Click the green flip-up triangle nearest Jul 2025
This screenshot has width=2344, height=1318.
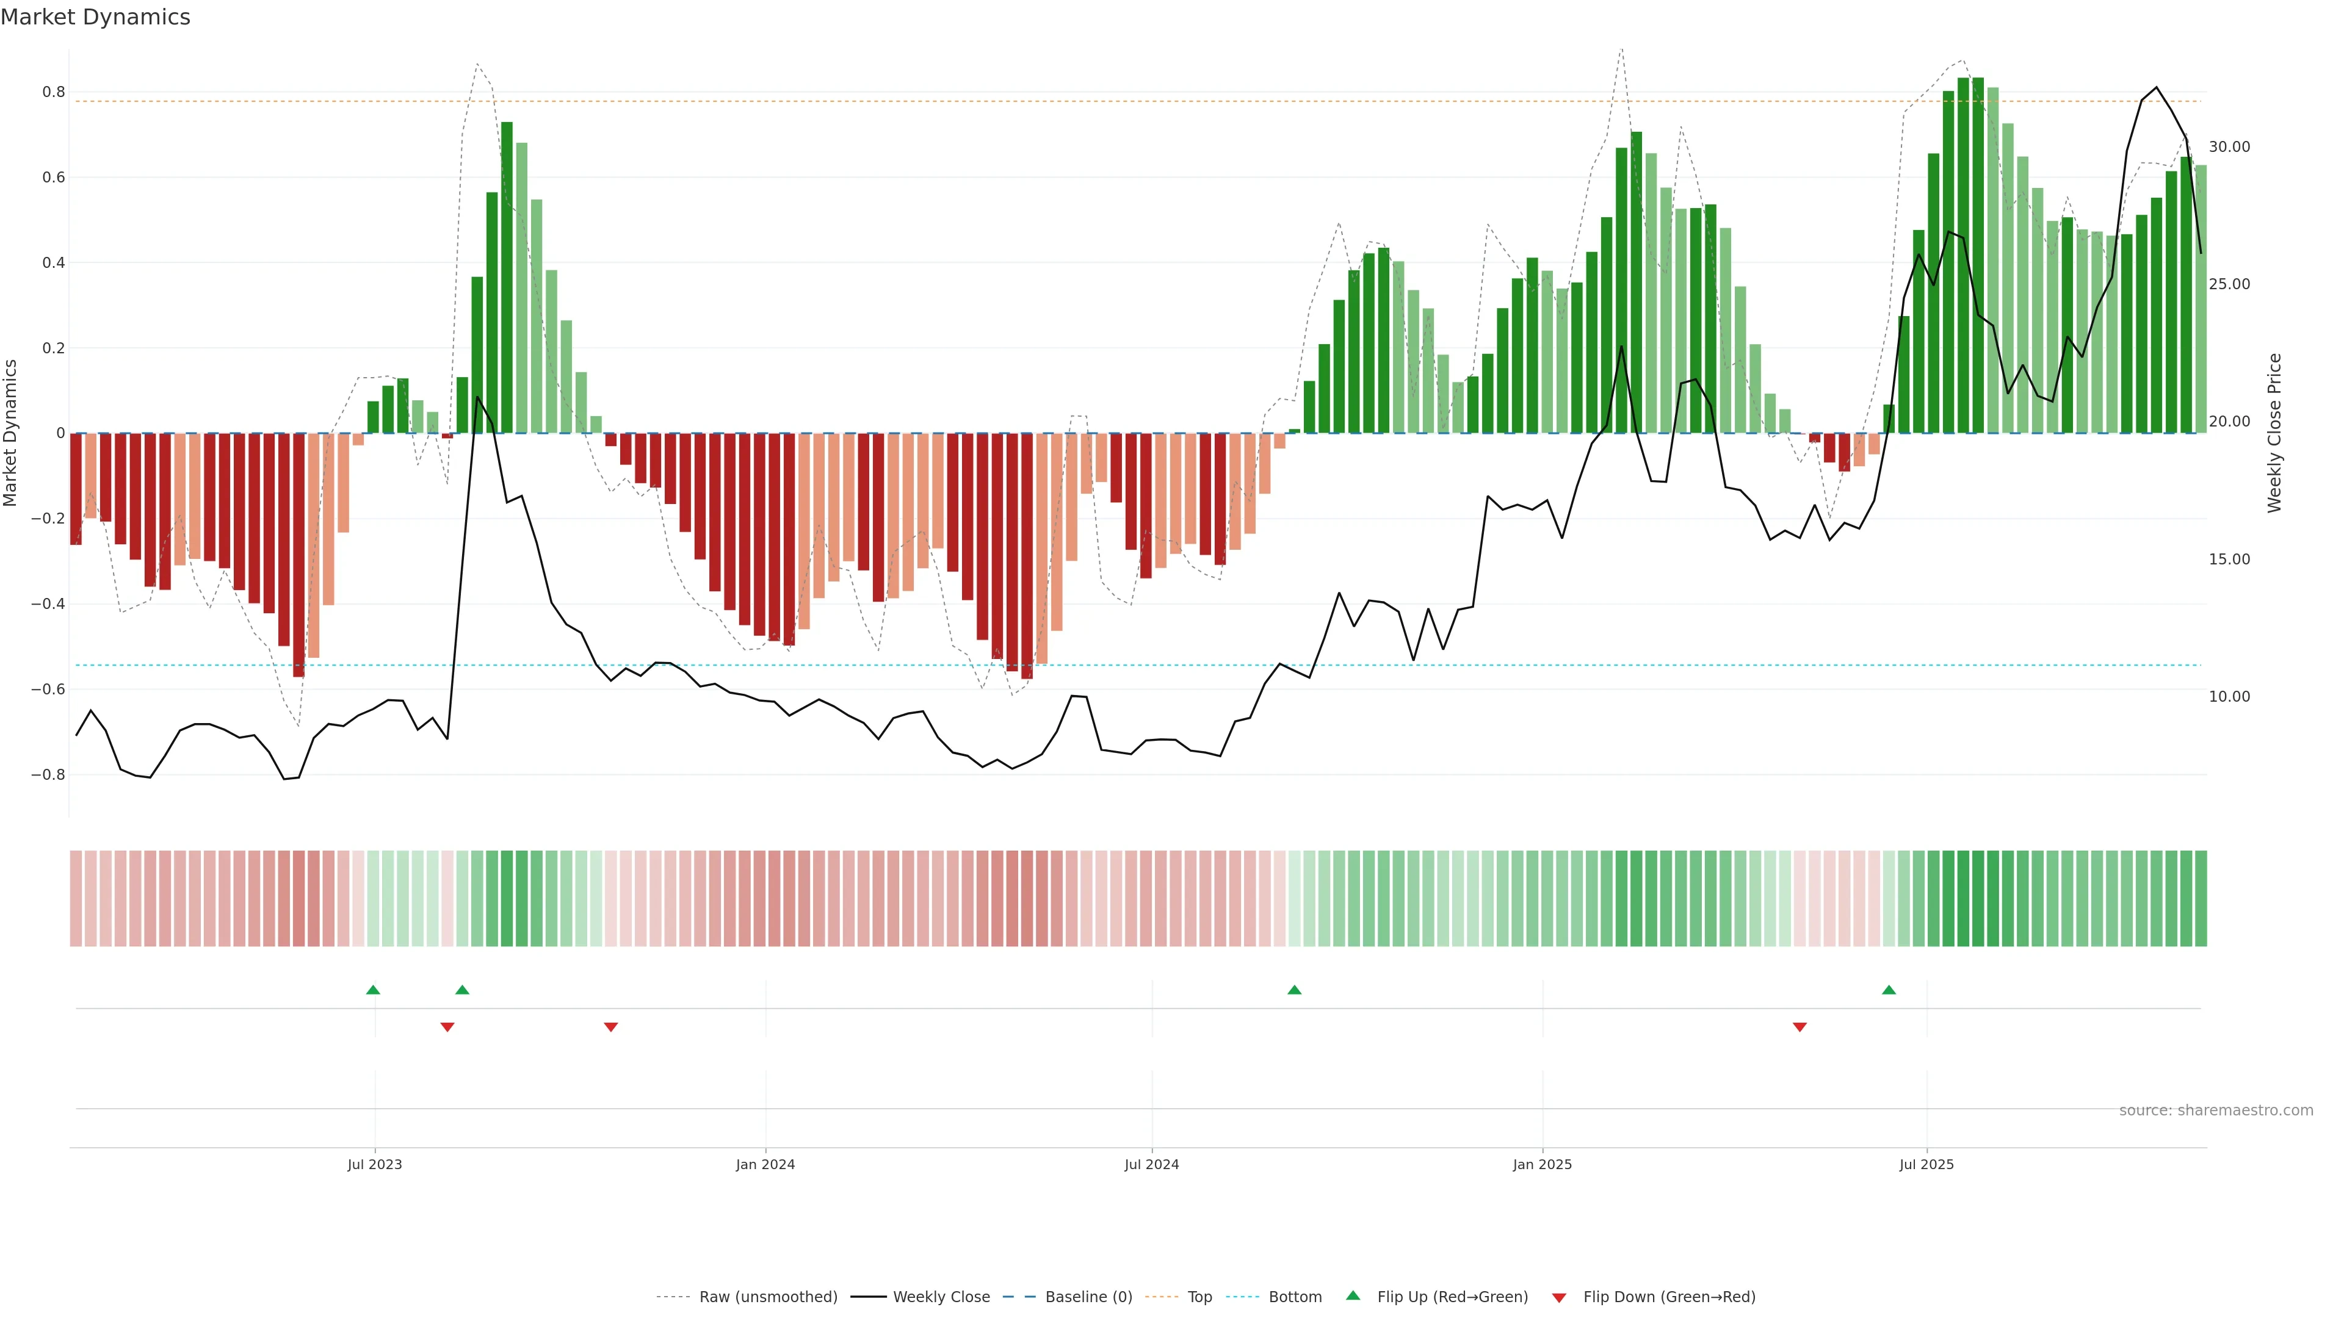[1889, 990]
